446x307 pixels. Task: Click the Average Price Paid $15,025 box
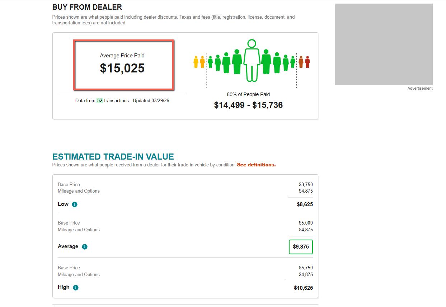pyautogui.click(x=123, y=65)
